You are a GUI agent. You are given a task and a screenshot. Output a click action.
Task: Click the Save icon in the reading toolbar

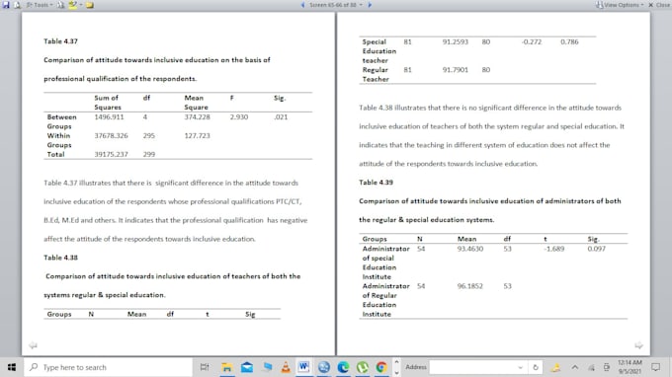coord(6,5)
